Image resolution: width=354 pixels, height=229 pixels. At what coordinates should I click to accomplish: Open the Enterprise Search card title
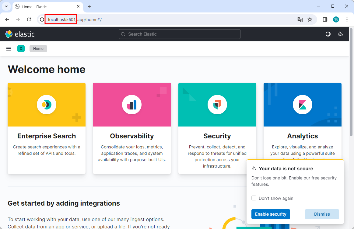tap(47, 136)
